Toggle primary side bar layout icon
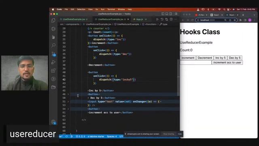259x146 pixels. pos(163,14)
